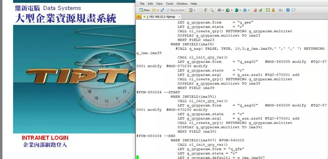Toggle the screen lock padlock icon

(x=273, y=10)
